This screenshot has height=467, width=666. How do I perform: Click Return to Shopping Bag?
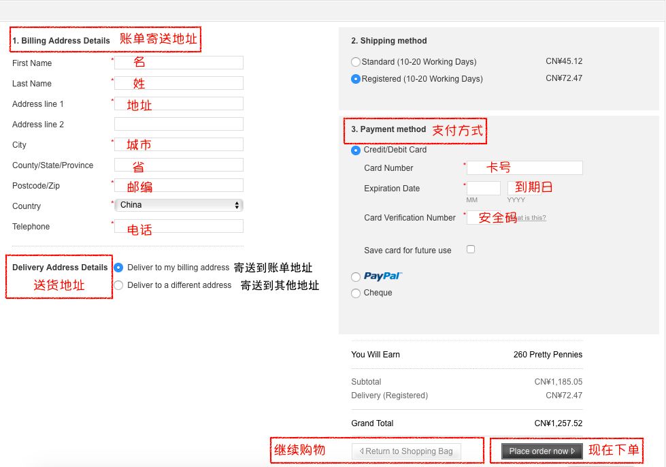[x=405, y=451]
